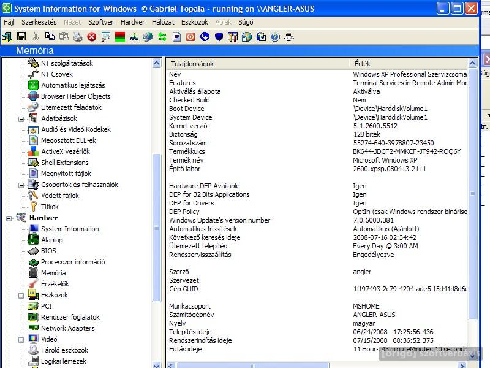Select Ütemezett feladatok in the tree
This screenshot has width=490, height=368.
tap(71, 107)
